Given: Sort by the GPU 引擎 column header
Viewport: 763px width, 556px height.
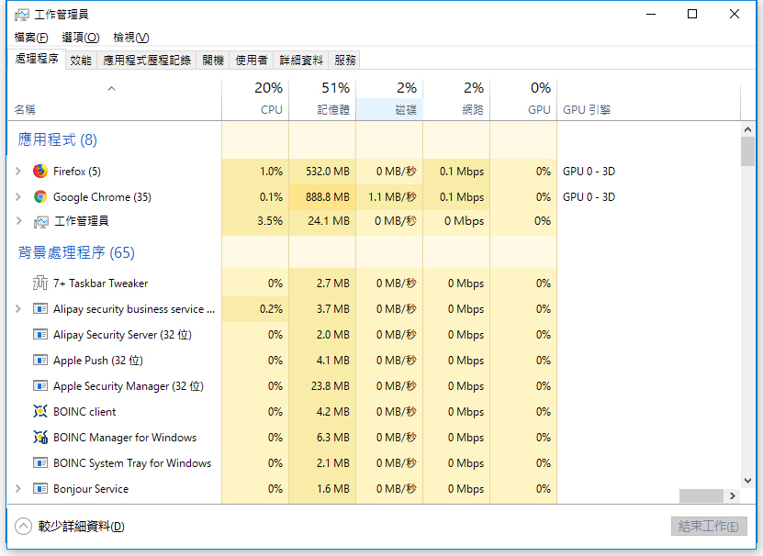Looking at the screenshot, I should pos(648,99).
